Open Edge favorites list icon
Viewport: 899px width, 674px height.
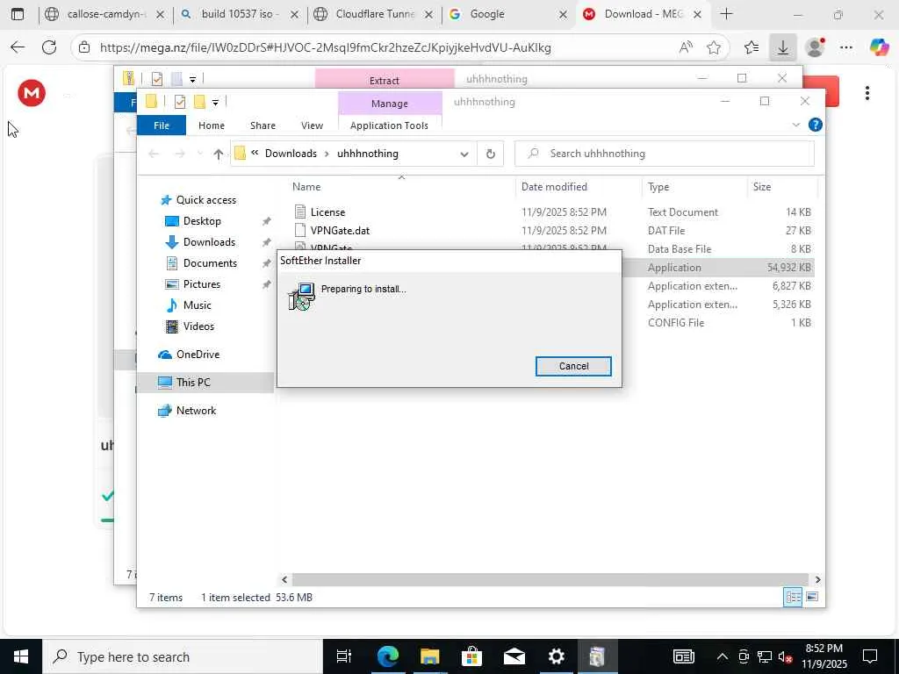pos(752,47)
